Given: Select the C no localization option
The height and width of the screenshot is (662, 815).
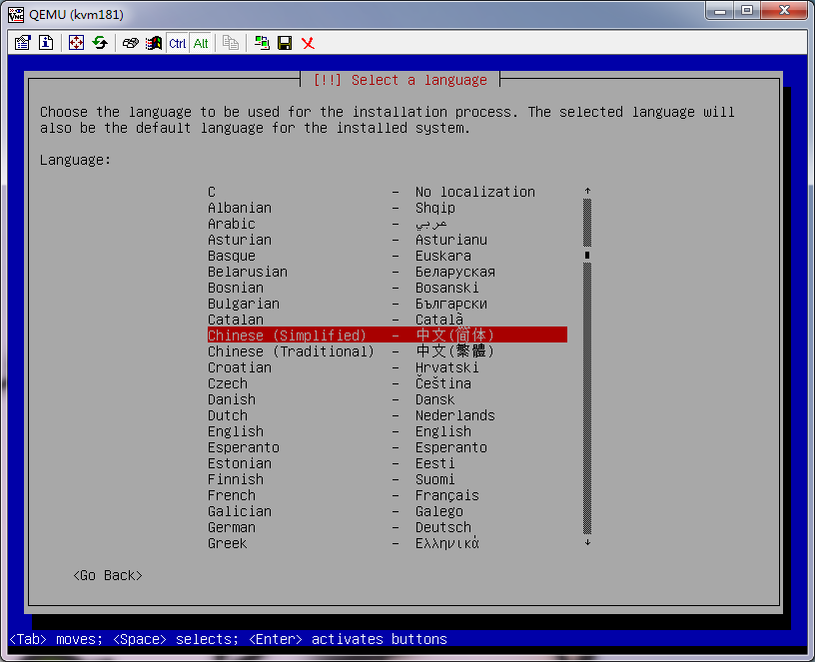Looking at the screenshot, I should pos(212,192).
